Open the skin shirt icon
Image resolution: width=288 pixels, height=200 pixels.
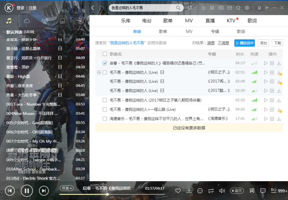(238, 8)
